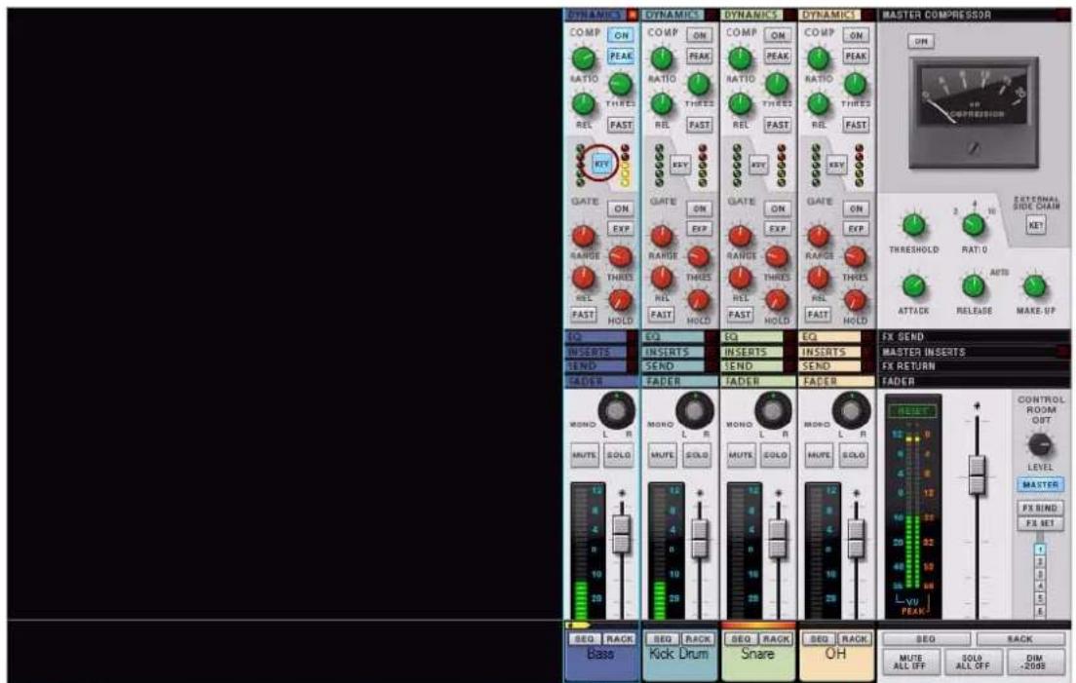Click the Master Compressor RELEASE knob
Viewport: 1076px width, 683px height.
click(x=974, y=285)
